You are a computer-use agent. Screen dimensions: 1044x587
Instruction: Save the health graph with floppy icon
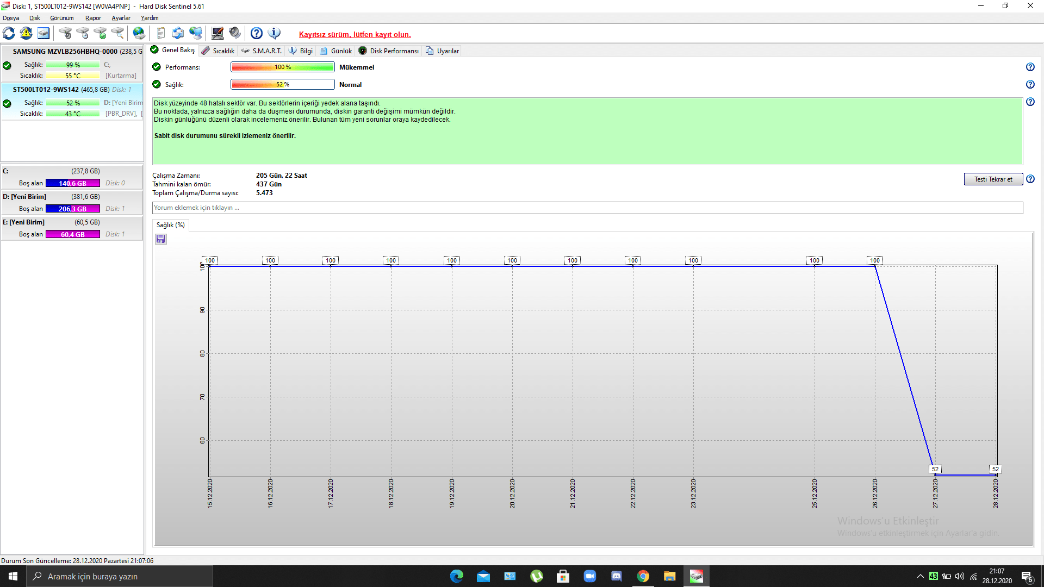pyautogui.click(x=161, y=239)
